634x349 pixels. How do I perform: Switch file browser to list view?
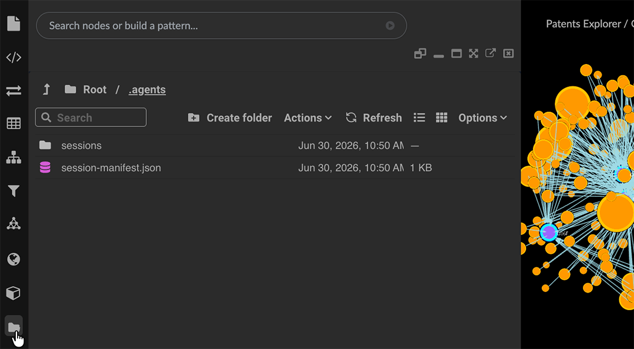pyautogui.click(x=419, y=118)
